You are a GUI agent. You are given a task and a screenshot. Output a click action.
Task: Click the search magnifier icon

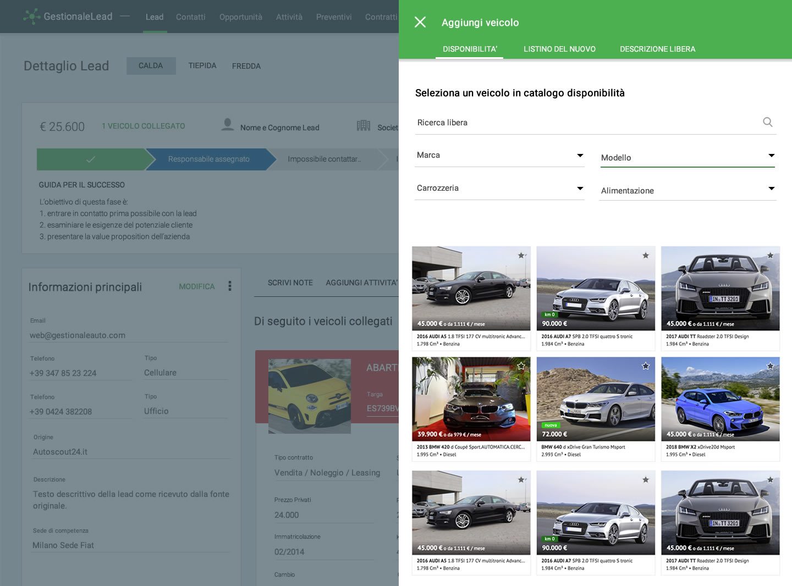(768, 122)
